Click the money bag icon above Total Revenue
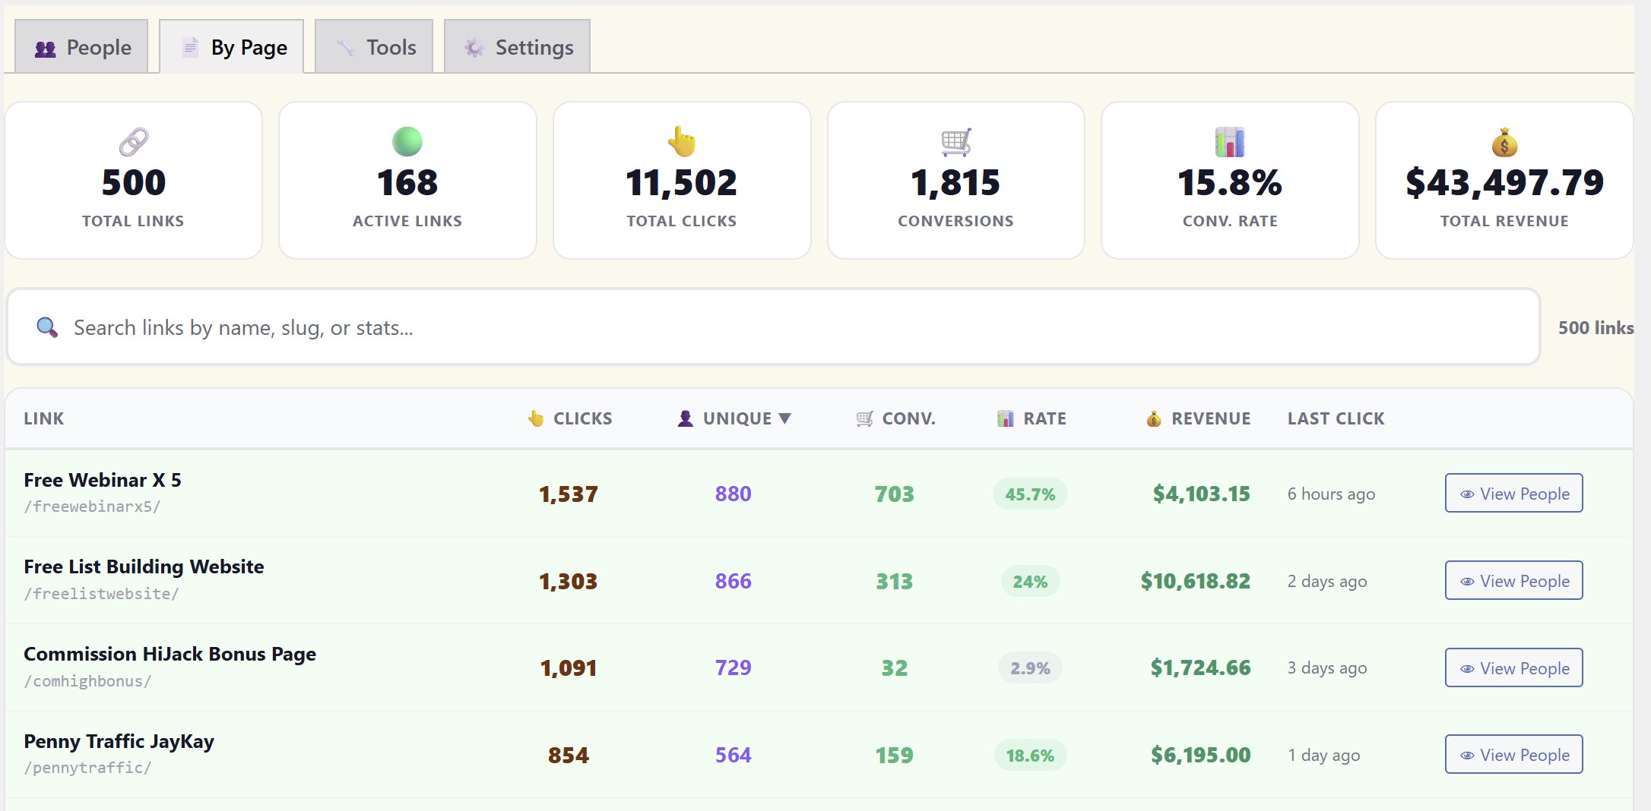 1504,142
